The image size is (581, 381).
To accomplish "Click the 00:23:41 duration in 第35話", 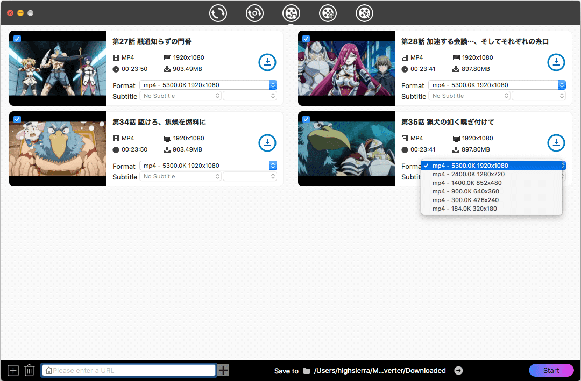I will [423, 149].
